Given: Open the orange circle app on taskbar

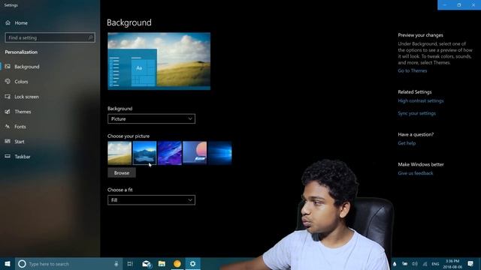Looking at the screenshot, I should (177, 263).
